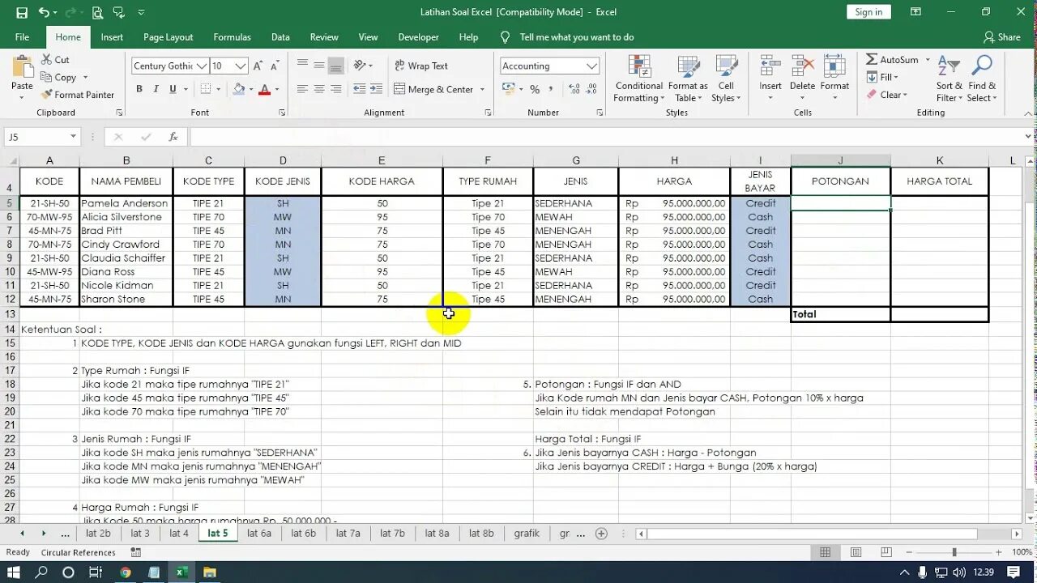Open the font name dropdown
The width and height of the screenshot is (1037, 583).
coord(200,66)
